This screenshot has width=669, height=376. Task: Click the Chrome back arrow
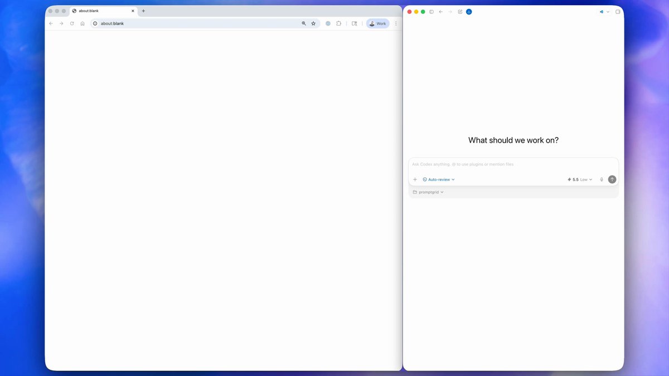[51, 23]
